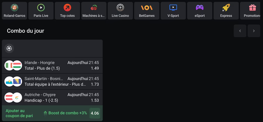This screenshot has width=263, height=122.
Task: Click the 1.49 odds for Total Plus de 1.5
Action: click(95, 68)
